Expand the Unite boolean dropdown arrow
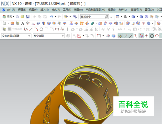The width and height of the screenshot is (162, 124). point(96,23)
